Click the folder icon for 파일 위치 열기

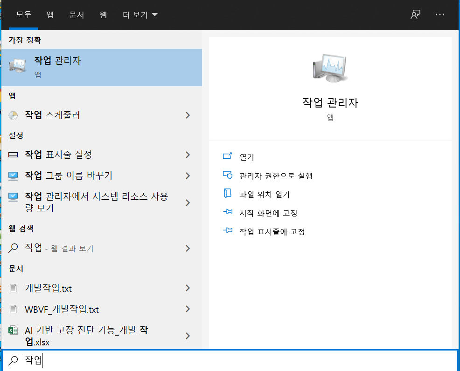click(227, 194)
